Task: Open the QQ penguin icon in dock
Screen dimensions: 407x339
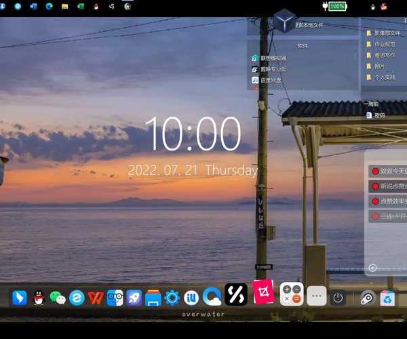Action: pos(39,298)
